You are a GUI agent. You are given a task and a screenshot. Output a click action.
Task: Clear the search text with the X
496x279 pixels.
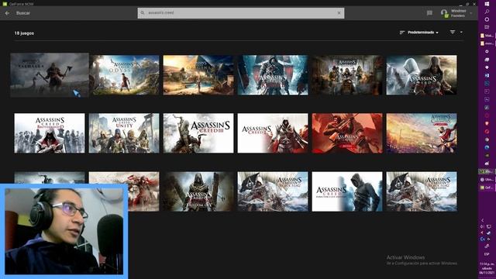click(x=339, y=13)
